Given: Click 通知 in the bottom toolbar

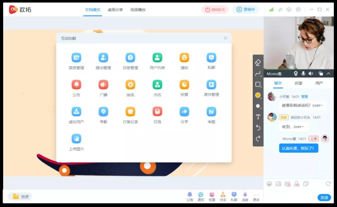Looking at the screenshot, I should 201,196.
